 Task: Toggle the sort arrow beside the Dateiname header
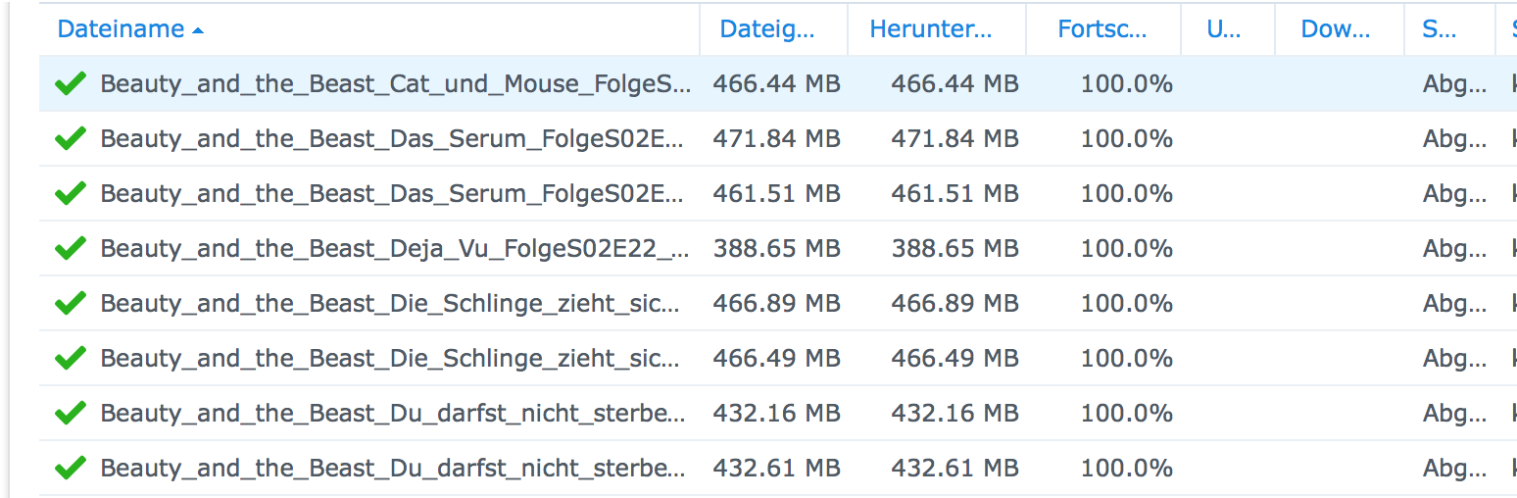pyautogui.click(x=199, y=30)
